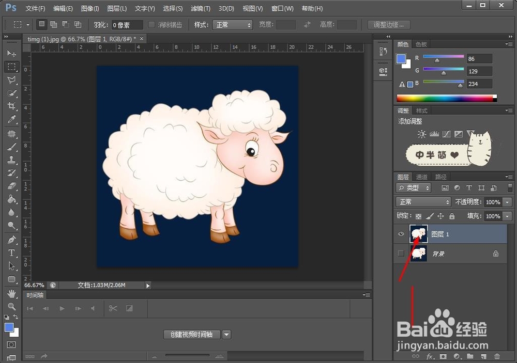Click the add layer style fx icon
Screen dimensions: 517x363
click(430, 356)
